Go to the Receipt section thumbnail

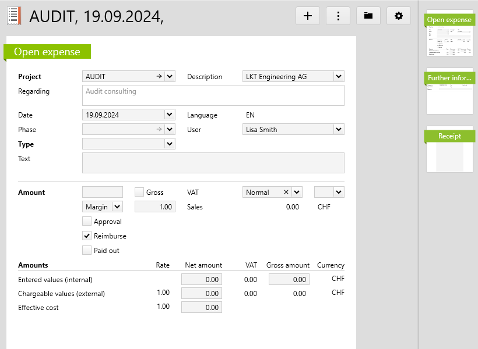coord(449,149)
